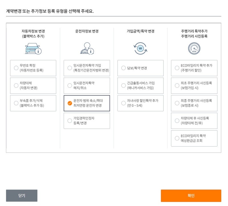Choose 최종 주행거리 사진등록 option
The height and width of the screenshot is (206, 228).
[194, 103]
